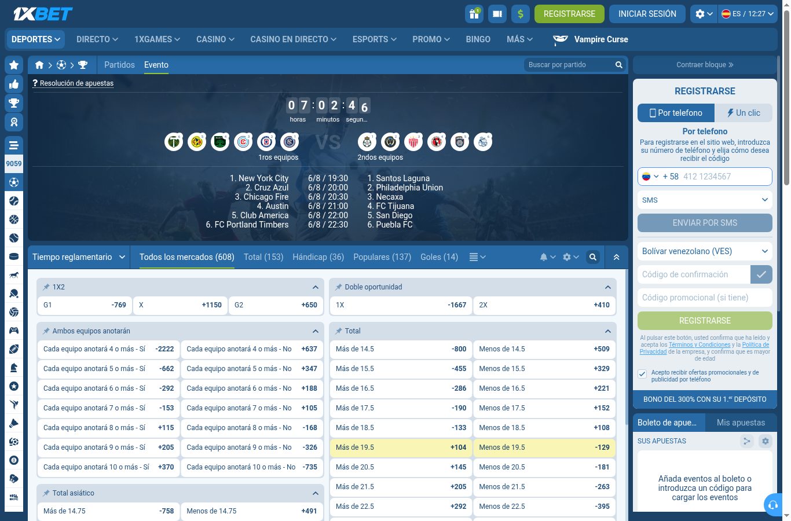Collapse the Ambos equipos anotarán section

pos(315,331)
